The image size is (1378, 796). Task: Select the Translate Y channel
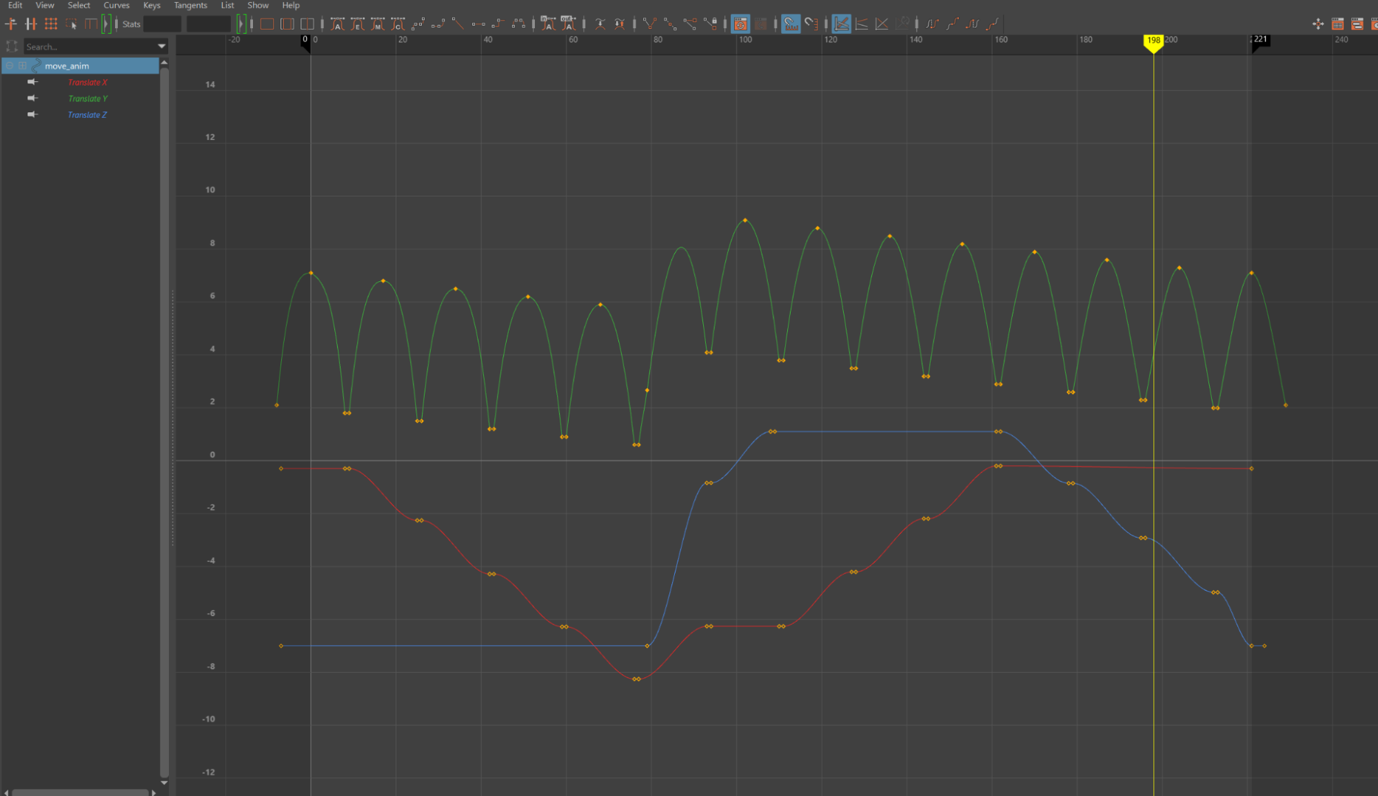click(88, 99)
